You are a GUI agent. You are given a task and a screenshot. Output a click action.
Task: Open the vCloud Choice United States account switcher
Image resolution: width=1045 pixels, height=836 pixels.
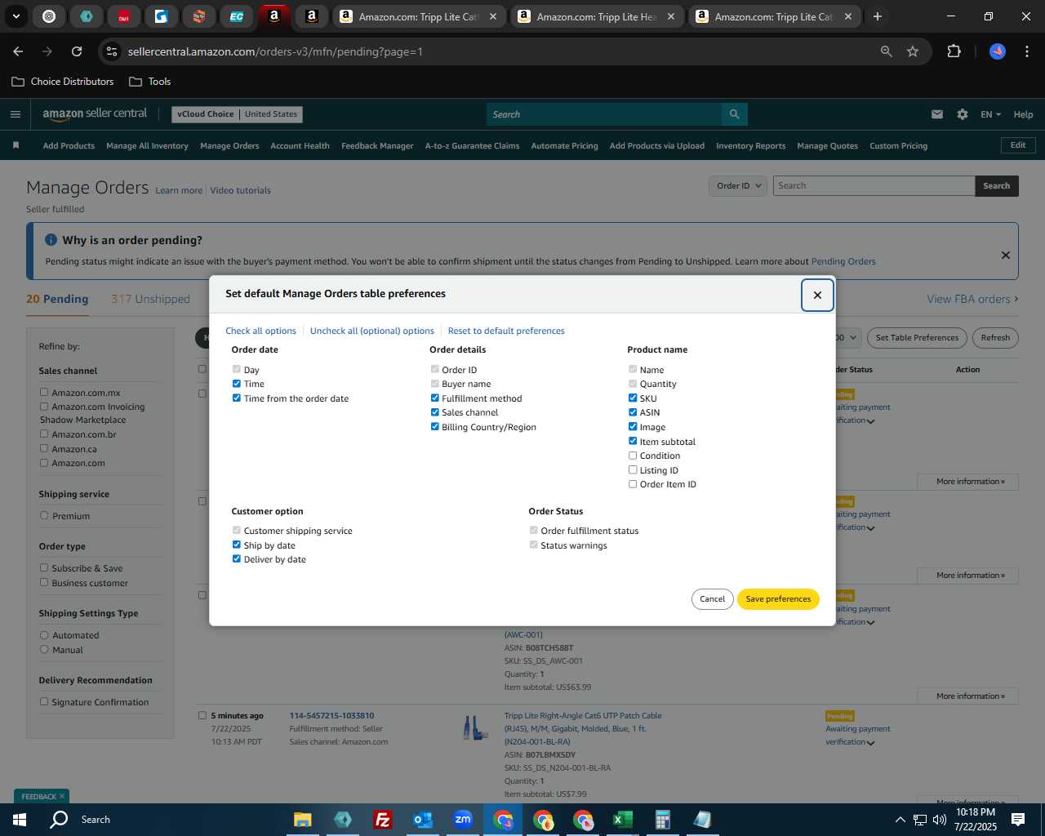237,114
